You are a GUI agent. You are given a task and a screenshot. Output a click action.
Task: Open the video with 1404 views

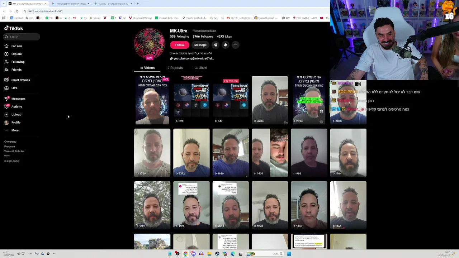tap(270, 153)
